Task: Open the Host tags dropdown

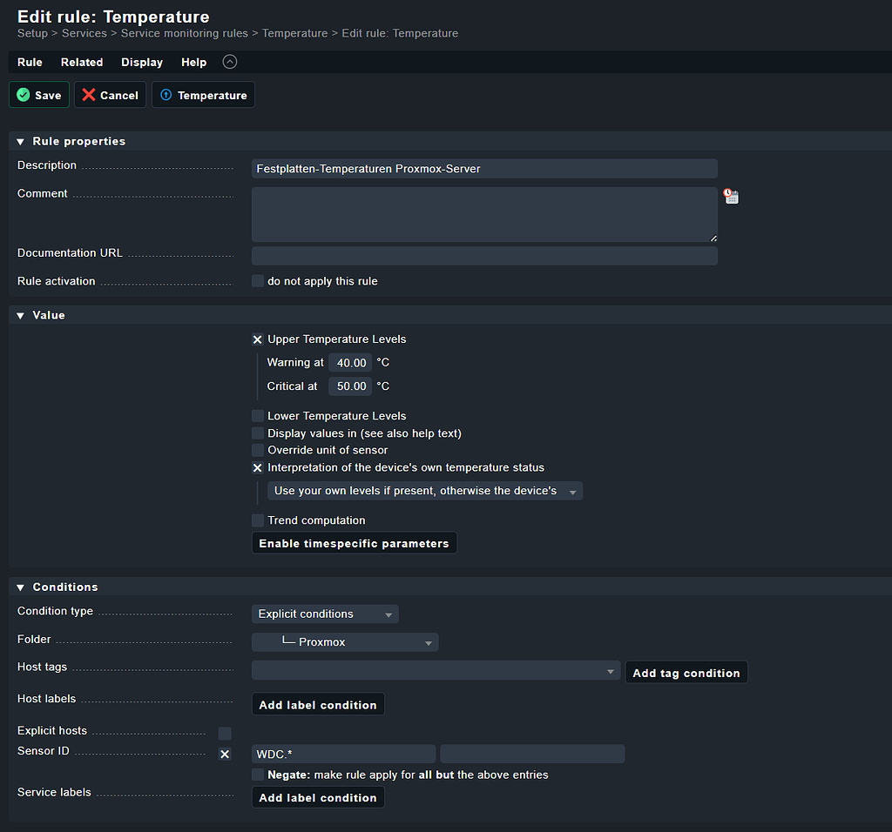Action: pyautogui.click(x=436, y=671)
